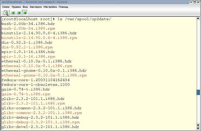Click ethereal-0.10.0a-0.1.i386.rpm entry
The height and width of the screenshot is (131, 201).
tap(37, 66)
